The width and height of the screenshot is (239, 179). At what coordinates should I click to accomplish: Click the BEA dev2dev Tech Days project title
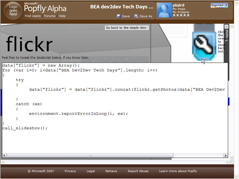pos(122,7)
